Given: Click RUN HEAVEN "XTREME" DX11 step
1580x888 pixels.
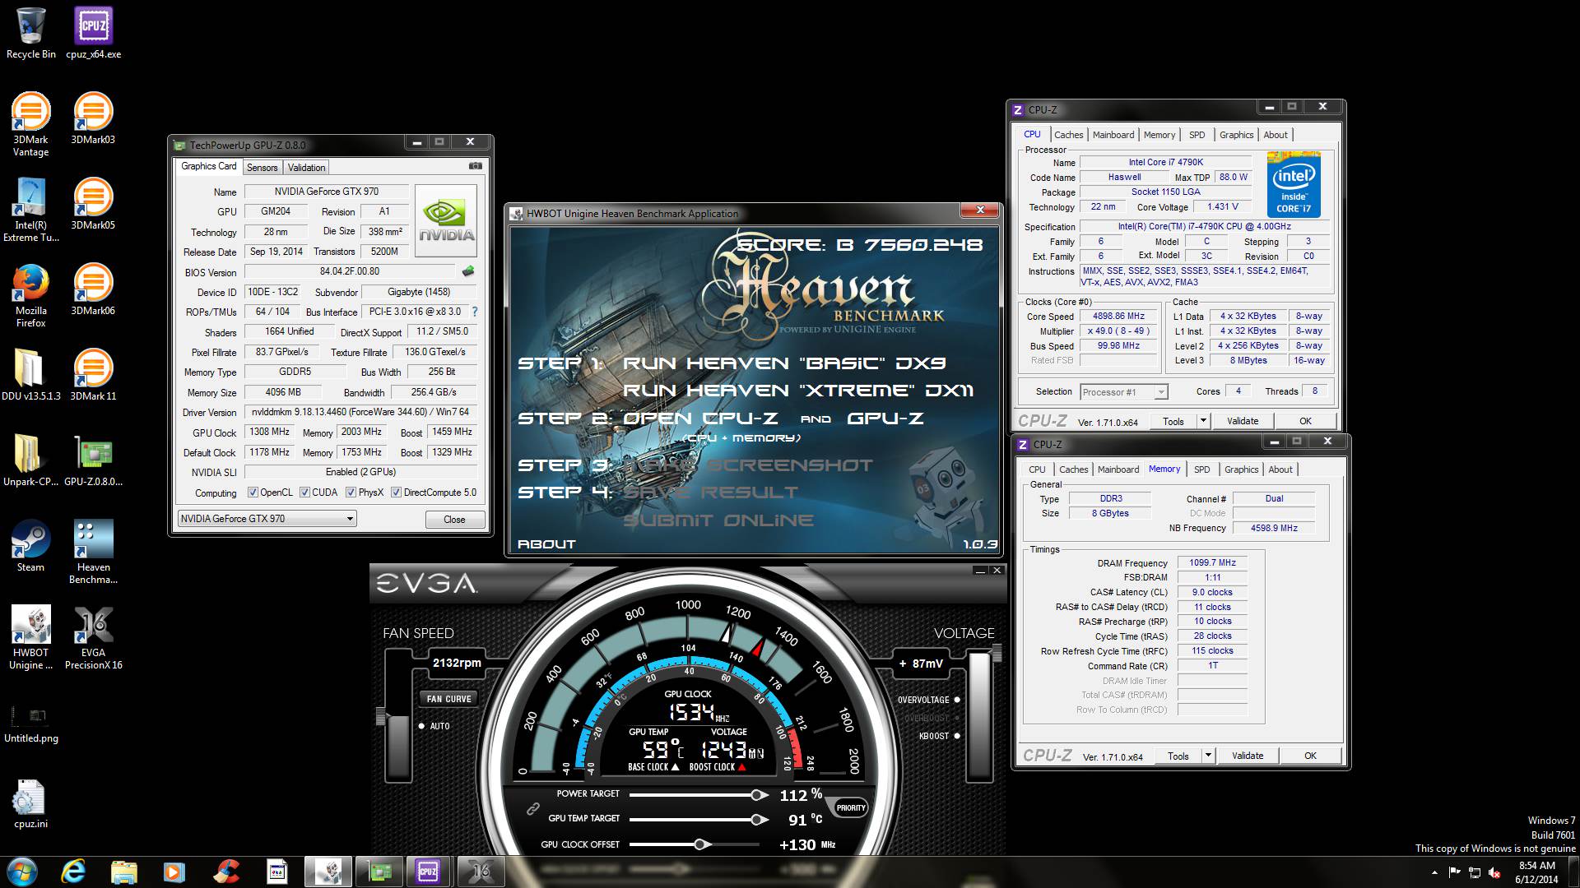Looking at the screenshot, I should pos(798,391).
